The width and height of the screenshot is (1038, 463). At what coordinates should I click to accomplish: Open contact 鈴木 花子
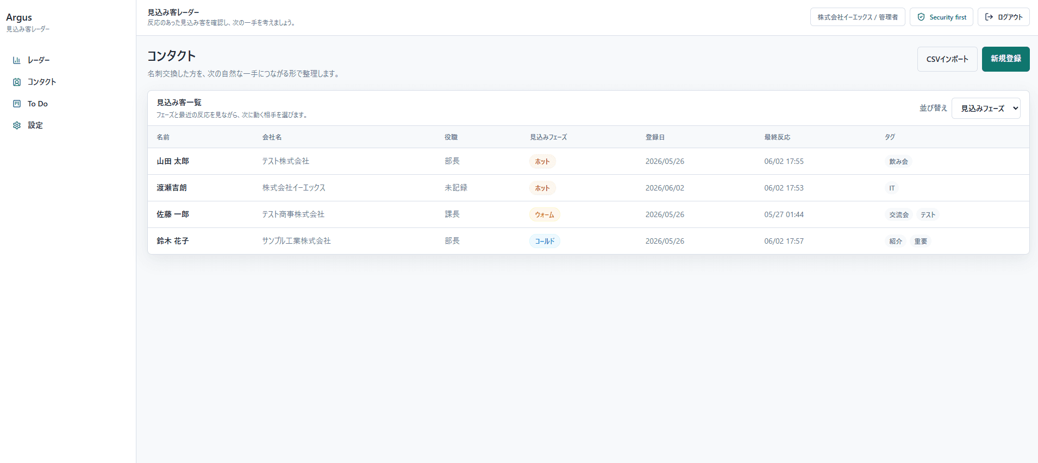tap(173, 241)
